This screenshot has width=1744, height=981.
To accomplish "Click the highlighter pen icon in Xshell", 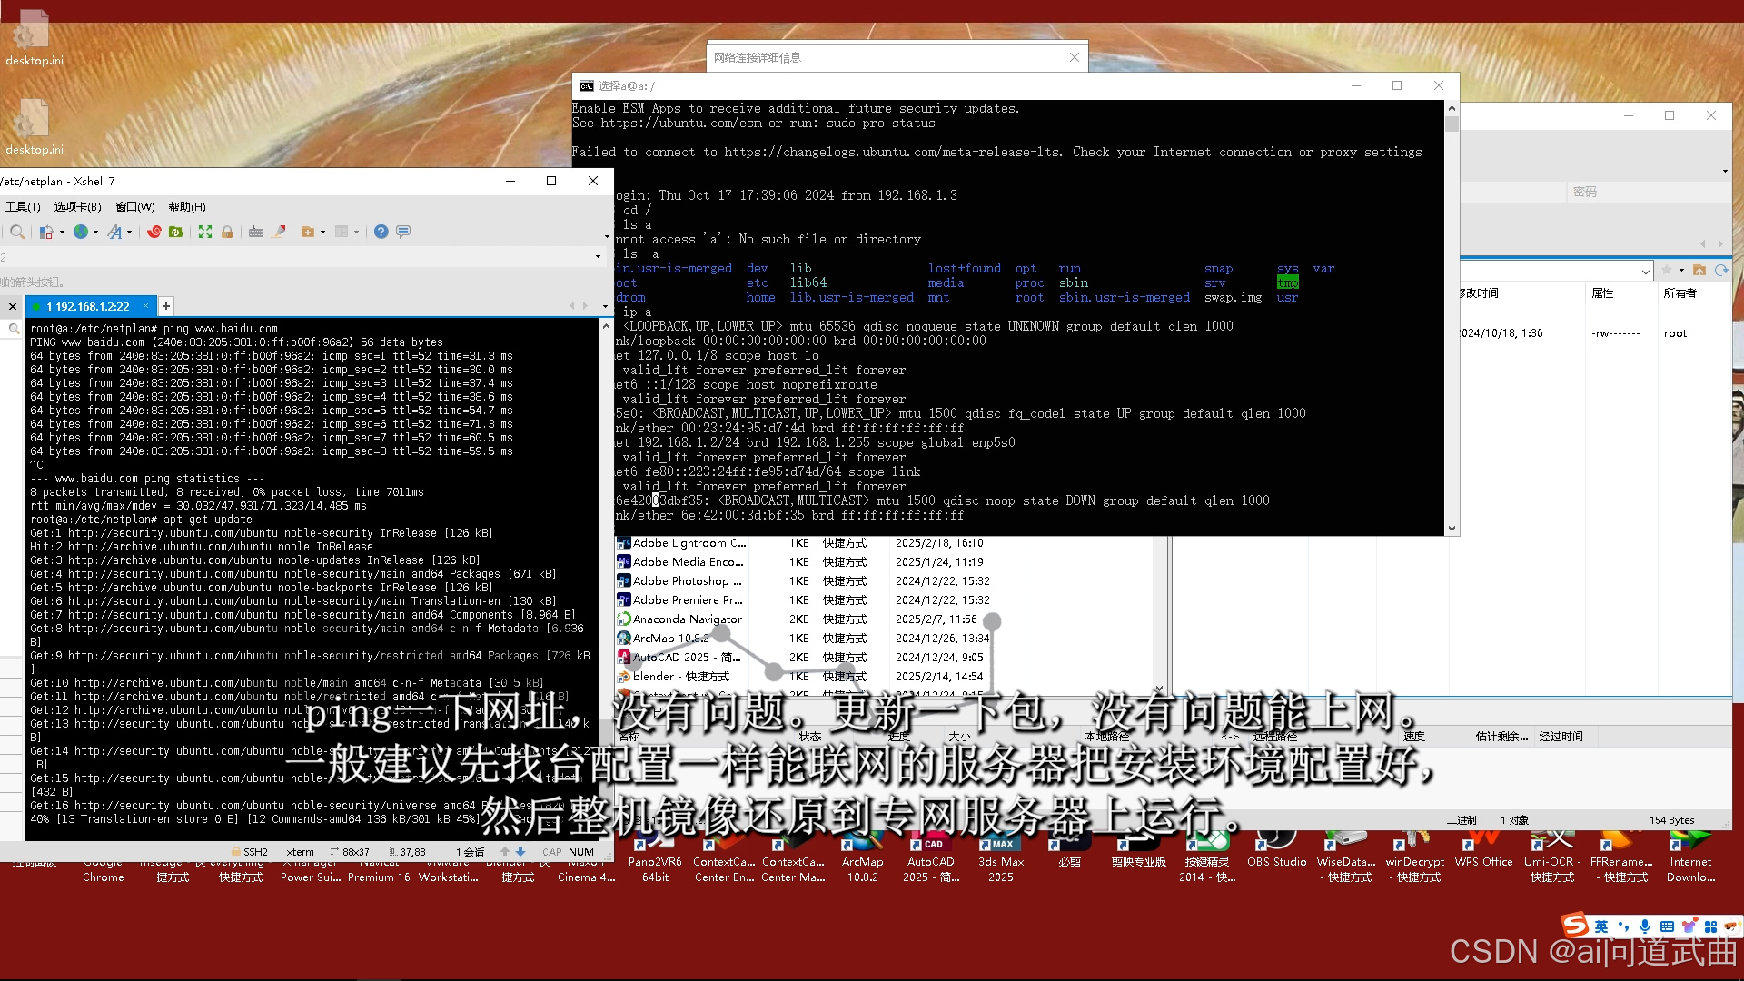I will tap(279, 232).
